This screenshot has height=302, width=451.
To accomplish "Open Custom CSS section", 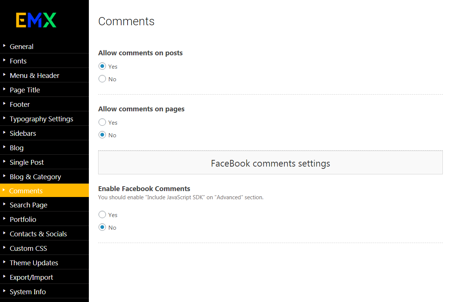I will [x=28, y=248].
